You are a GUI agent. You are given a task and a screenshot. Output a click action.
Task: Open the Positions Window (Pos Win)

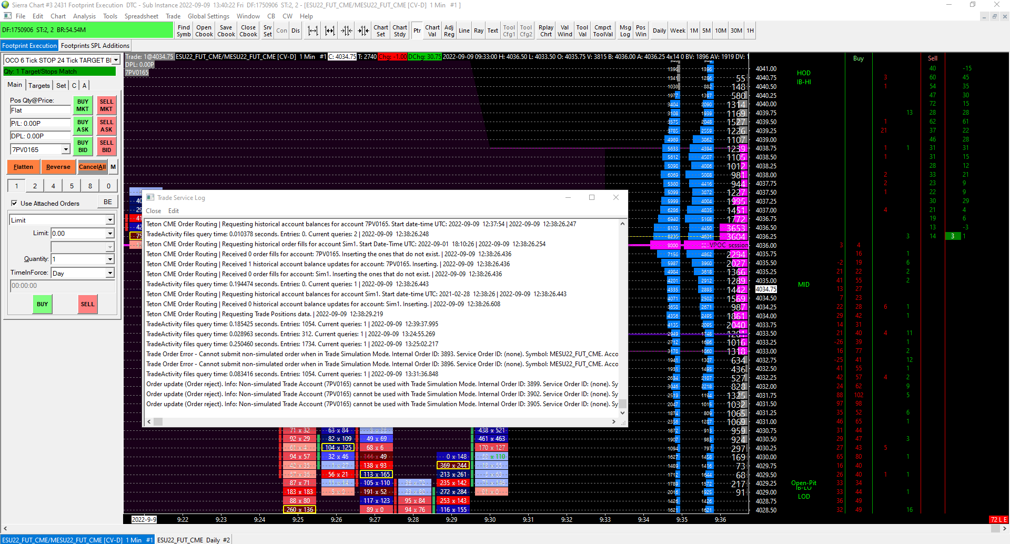pos(641,31)
